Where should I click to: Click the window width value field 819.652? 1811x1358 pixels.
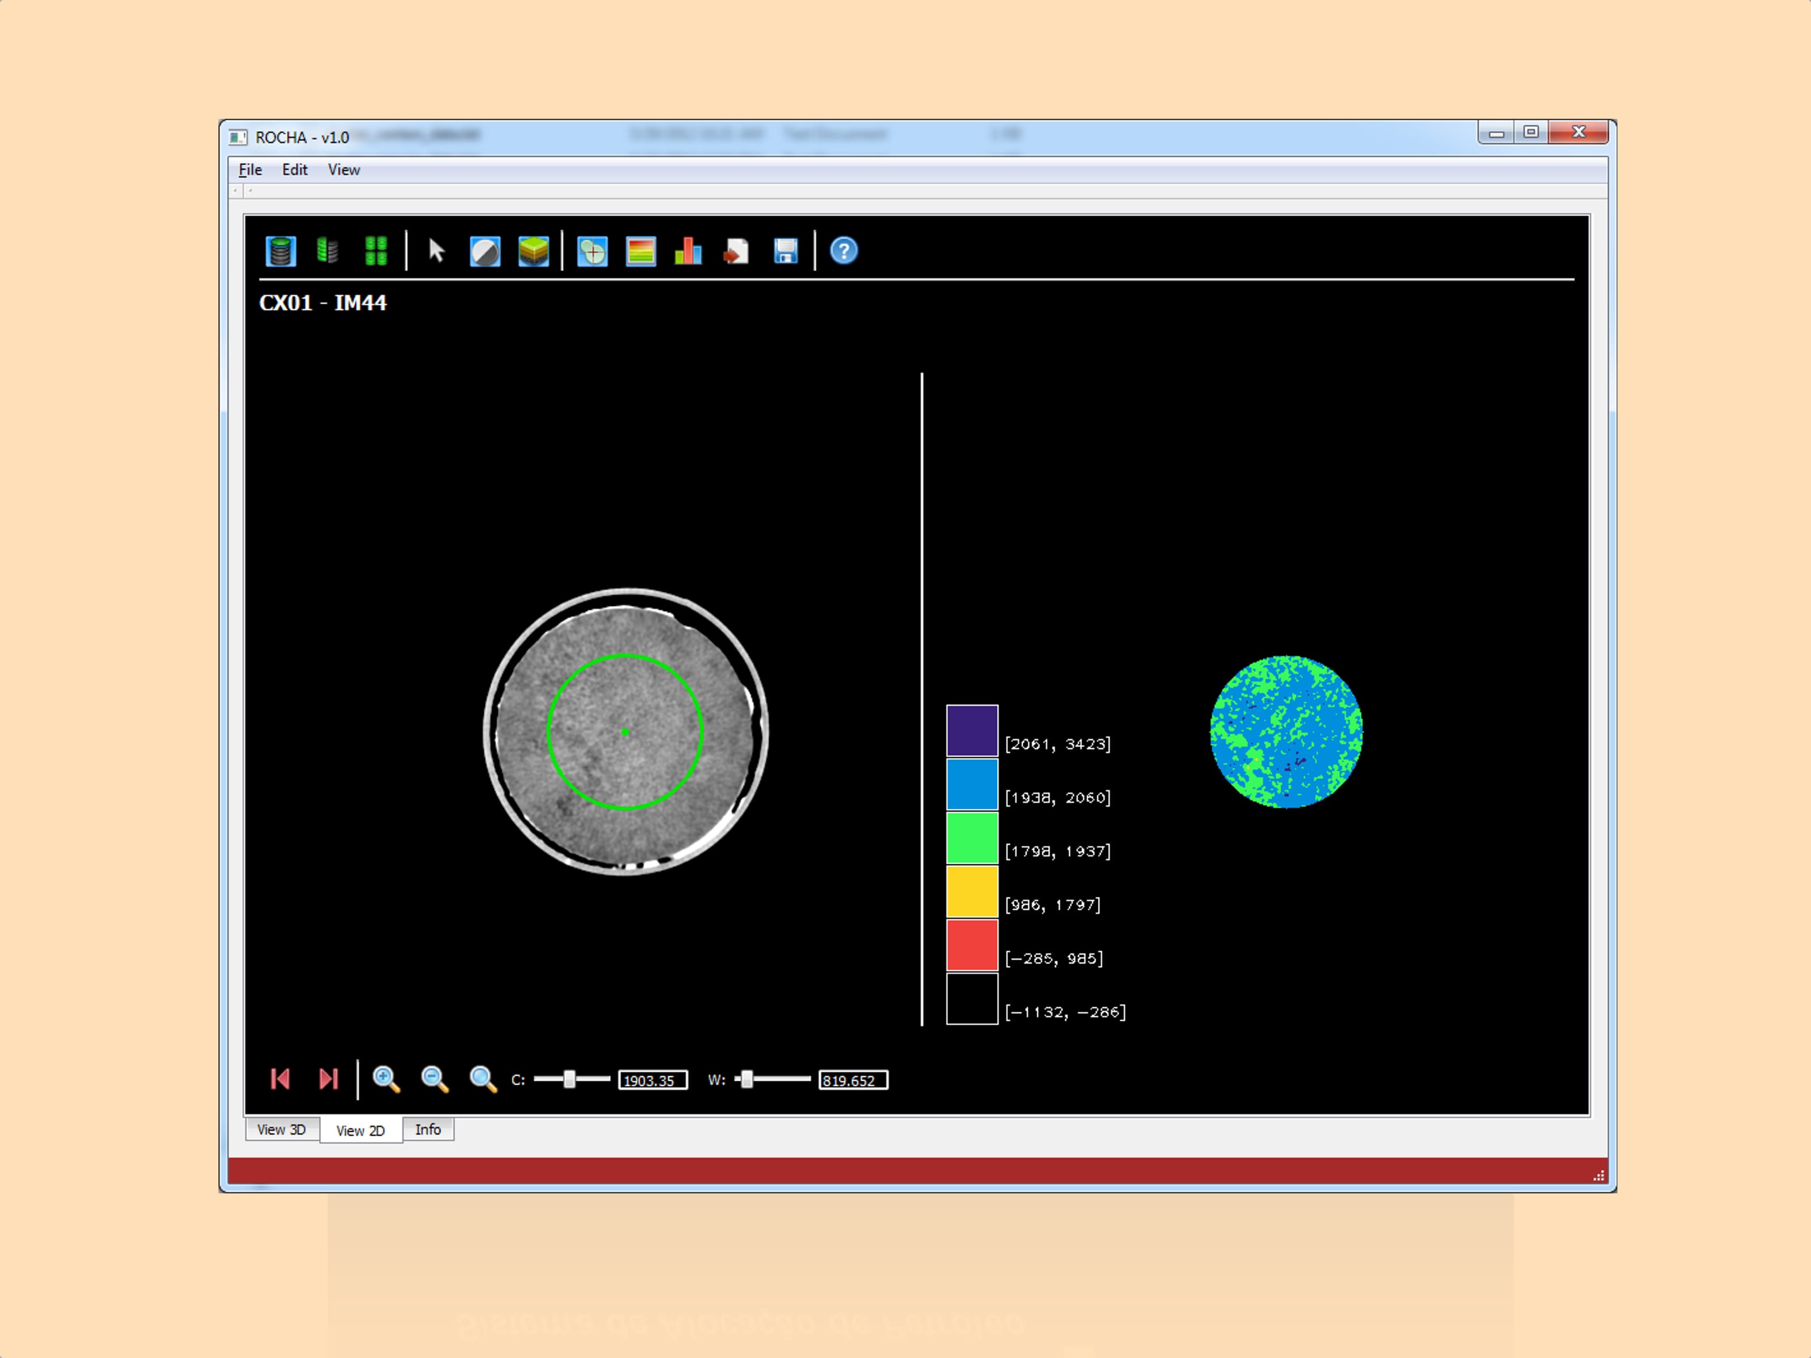coord(852,1081)
